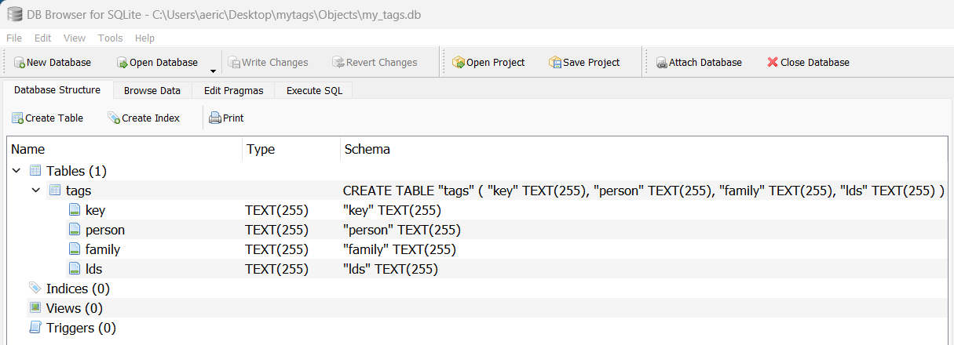The height and width of the screenshot is (345, 954).
Task: Collapse the tags table node
Action: [x=36, y=191]
